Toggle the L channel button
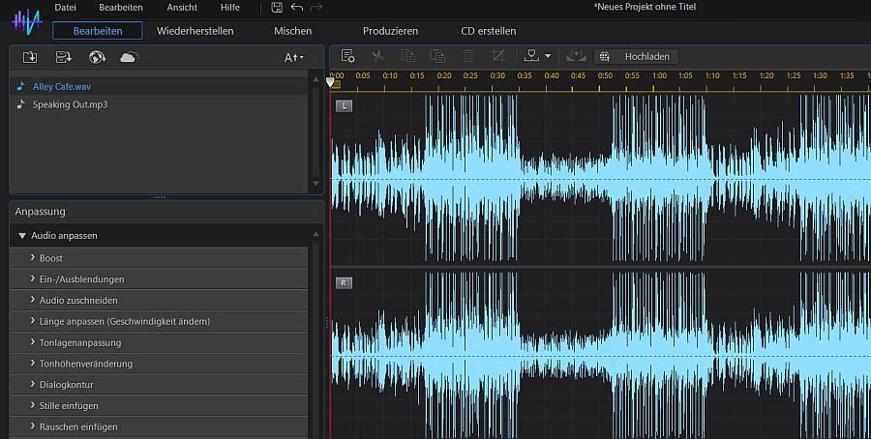 344,105
